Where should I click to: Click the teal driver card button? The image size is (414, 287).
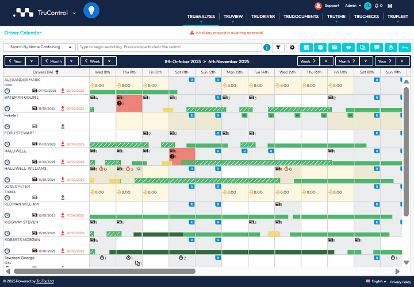click(x=335, y=48)
